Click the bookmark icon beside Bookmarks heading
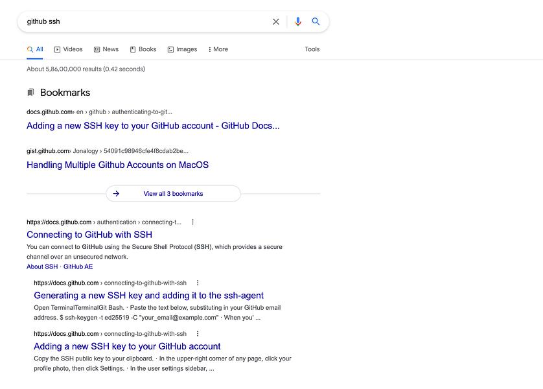The height and width of the screenshot is (389, 543). pyautogui.click(x=31, y=92)
